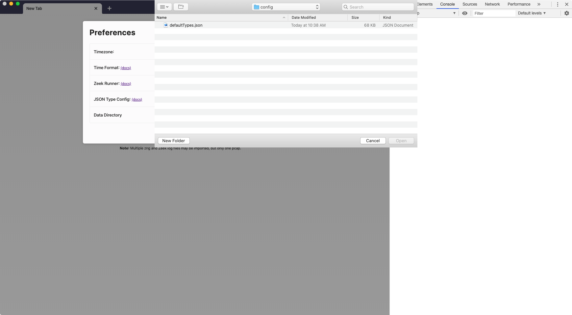Click the Console Filter input field
This screenshot has width=572, height=315.
tap(494, 13)
